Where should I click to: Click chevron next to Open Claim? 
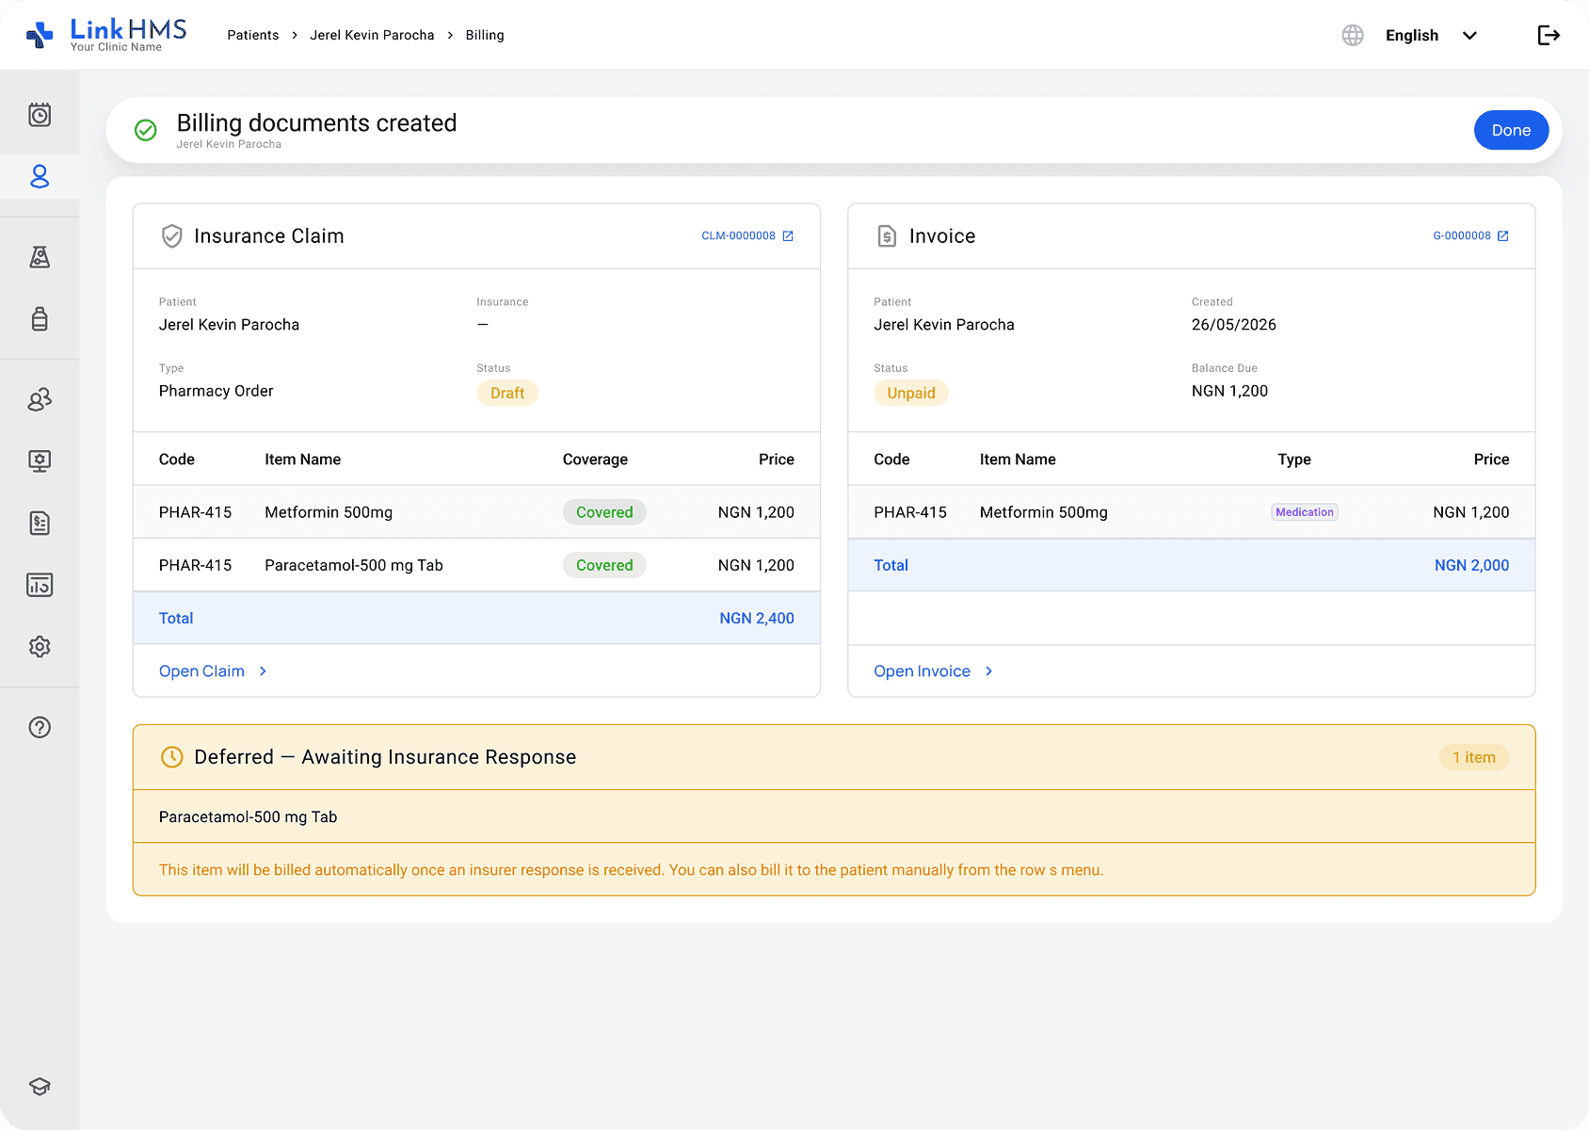pos(263,671)
